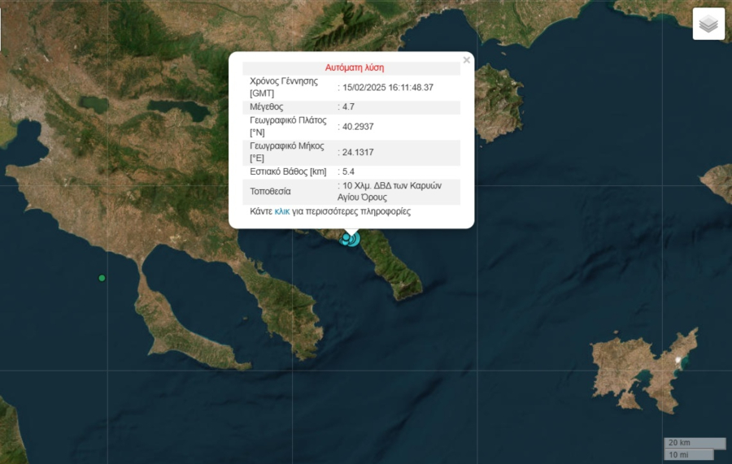Click the red 'Αυτόματη λύση' popup header
Screen dimensions: 732x464
pos(354,67)
